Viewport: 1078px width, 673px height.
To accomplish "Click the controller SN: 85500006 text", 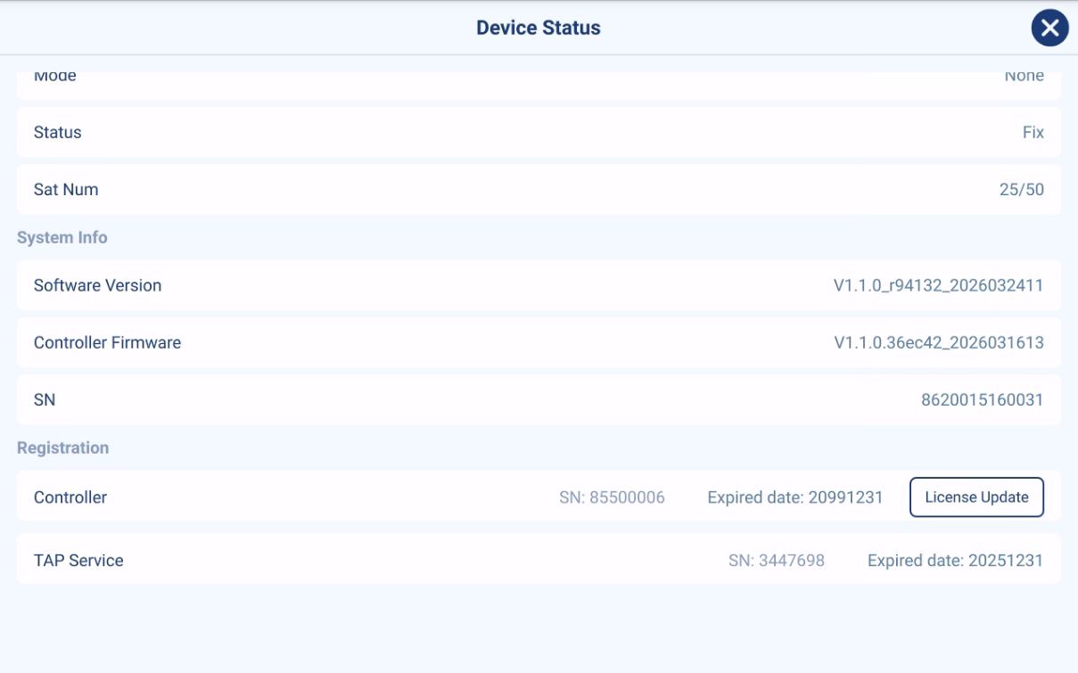I will (x=612, y=497).
